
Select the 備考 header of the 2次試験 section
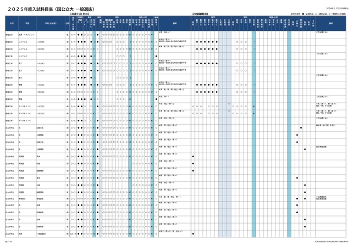(331, 23)
